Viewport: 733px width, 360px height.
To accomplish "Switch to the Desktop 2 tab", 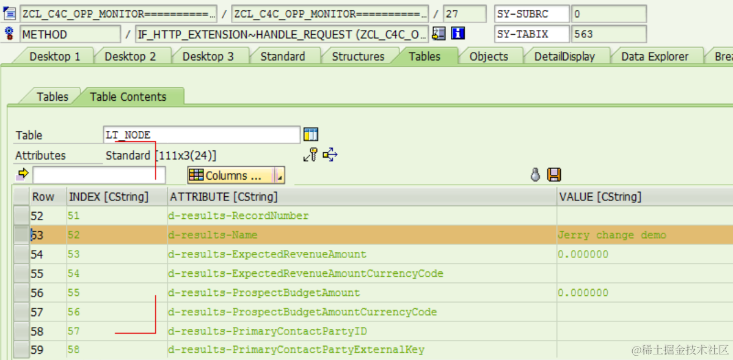I will (130, 56).
